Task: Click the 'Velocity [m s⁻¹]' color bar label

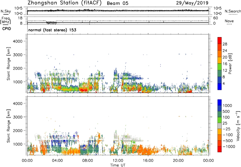Action: coord(238,126)
